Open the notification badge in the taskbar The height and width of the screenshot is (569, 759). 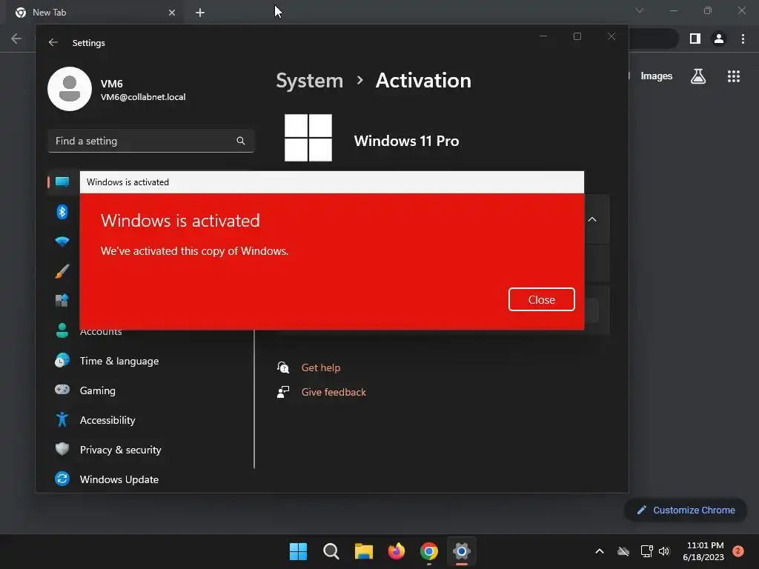(738, 551)
